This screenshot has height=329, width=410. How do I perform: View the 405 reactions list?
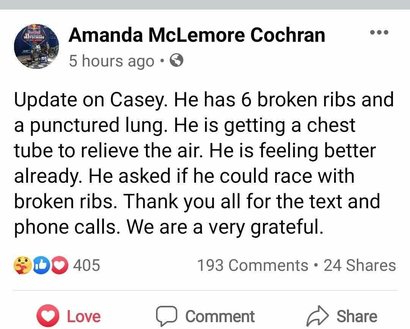pyautogui.click(x=87, y=265)
